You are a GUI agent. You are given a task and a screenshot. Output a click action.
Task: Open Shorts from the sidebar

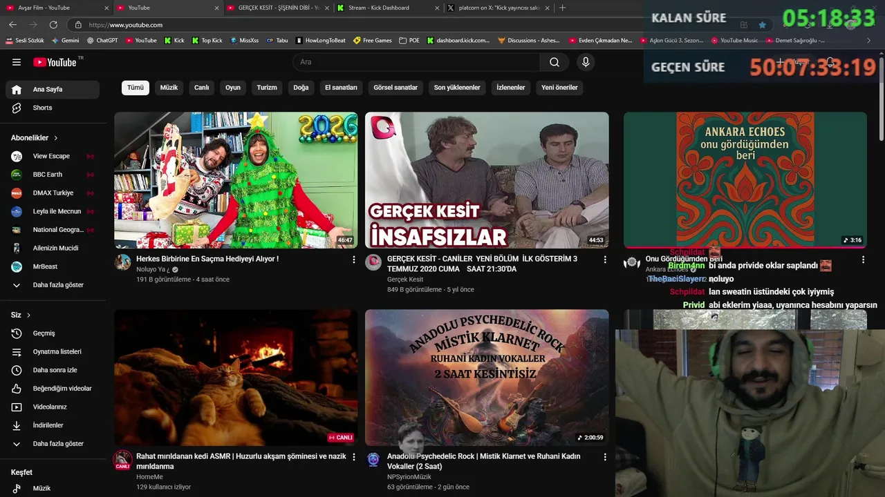[53, 108]
